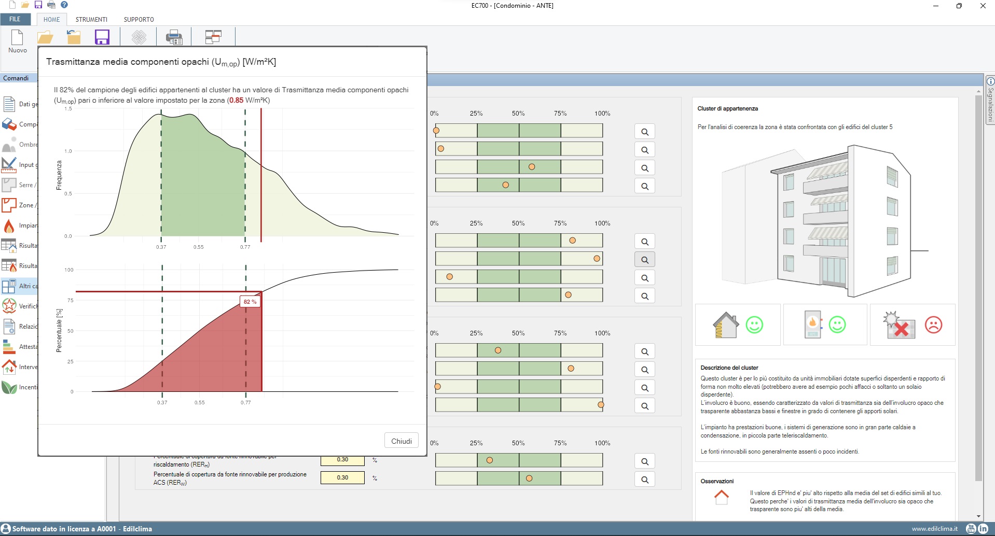Select the Serre sidebar item
Image resolution: width=995 pixels, height=536 pixels.
click(20, 185)
